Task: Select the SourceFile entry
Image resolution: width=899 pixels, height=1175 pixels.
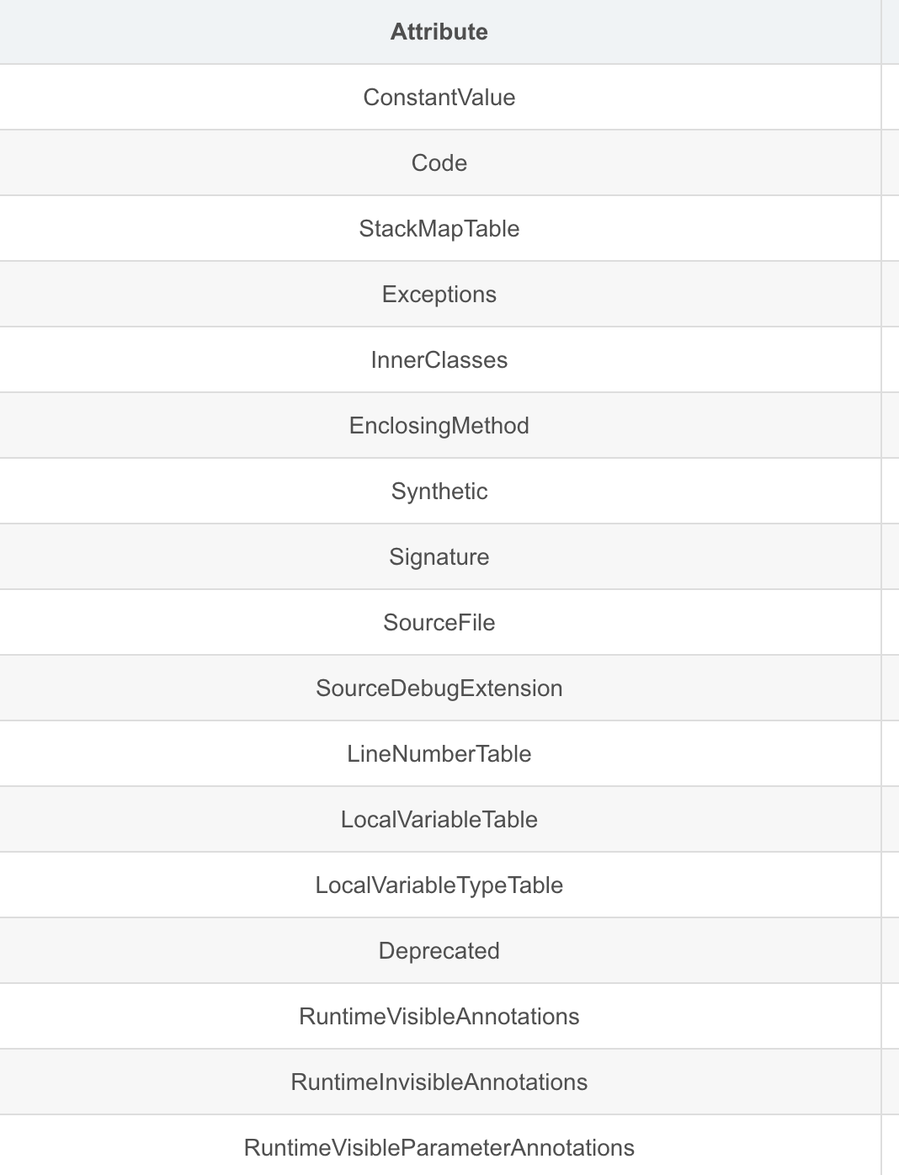Action: tap(439, 623)
